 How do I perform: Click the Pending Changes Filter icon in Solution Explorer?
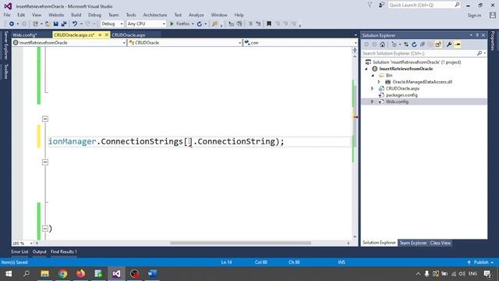click(x=395, y=44)
